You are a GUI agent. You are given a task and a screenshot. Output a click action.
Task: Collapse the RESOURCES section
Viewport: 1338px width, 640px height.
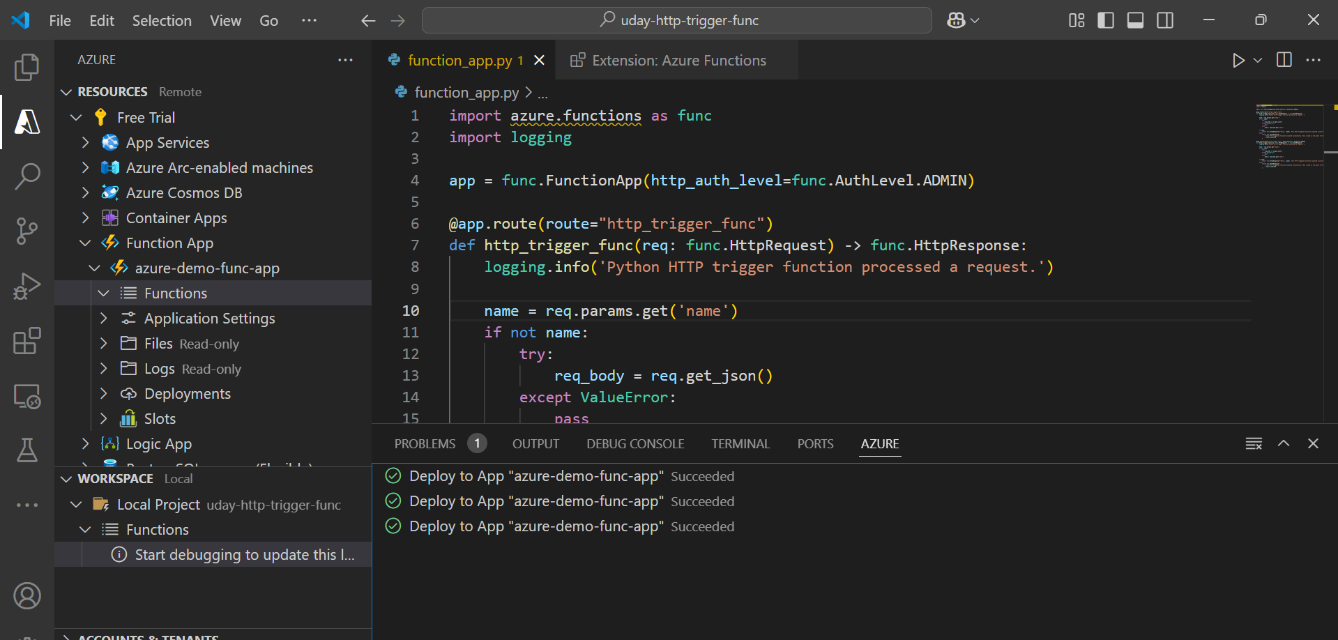[66, 92]
